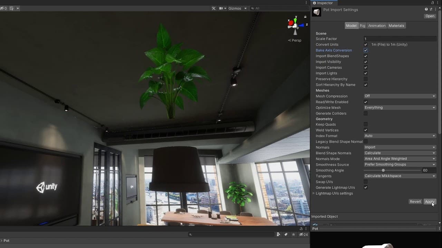
Task: Click the grid snapping icon in scene toolbar
Action: click(12, 8)
